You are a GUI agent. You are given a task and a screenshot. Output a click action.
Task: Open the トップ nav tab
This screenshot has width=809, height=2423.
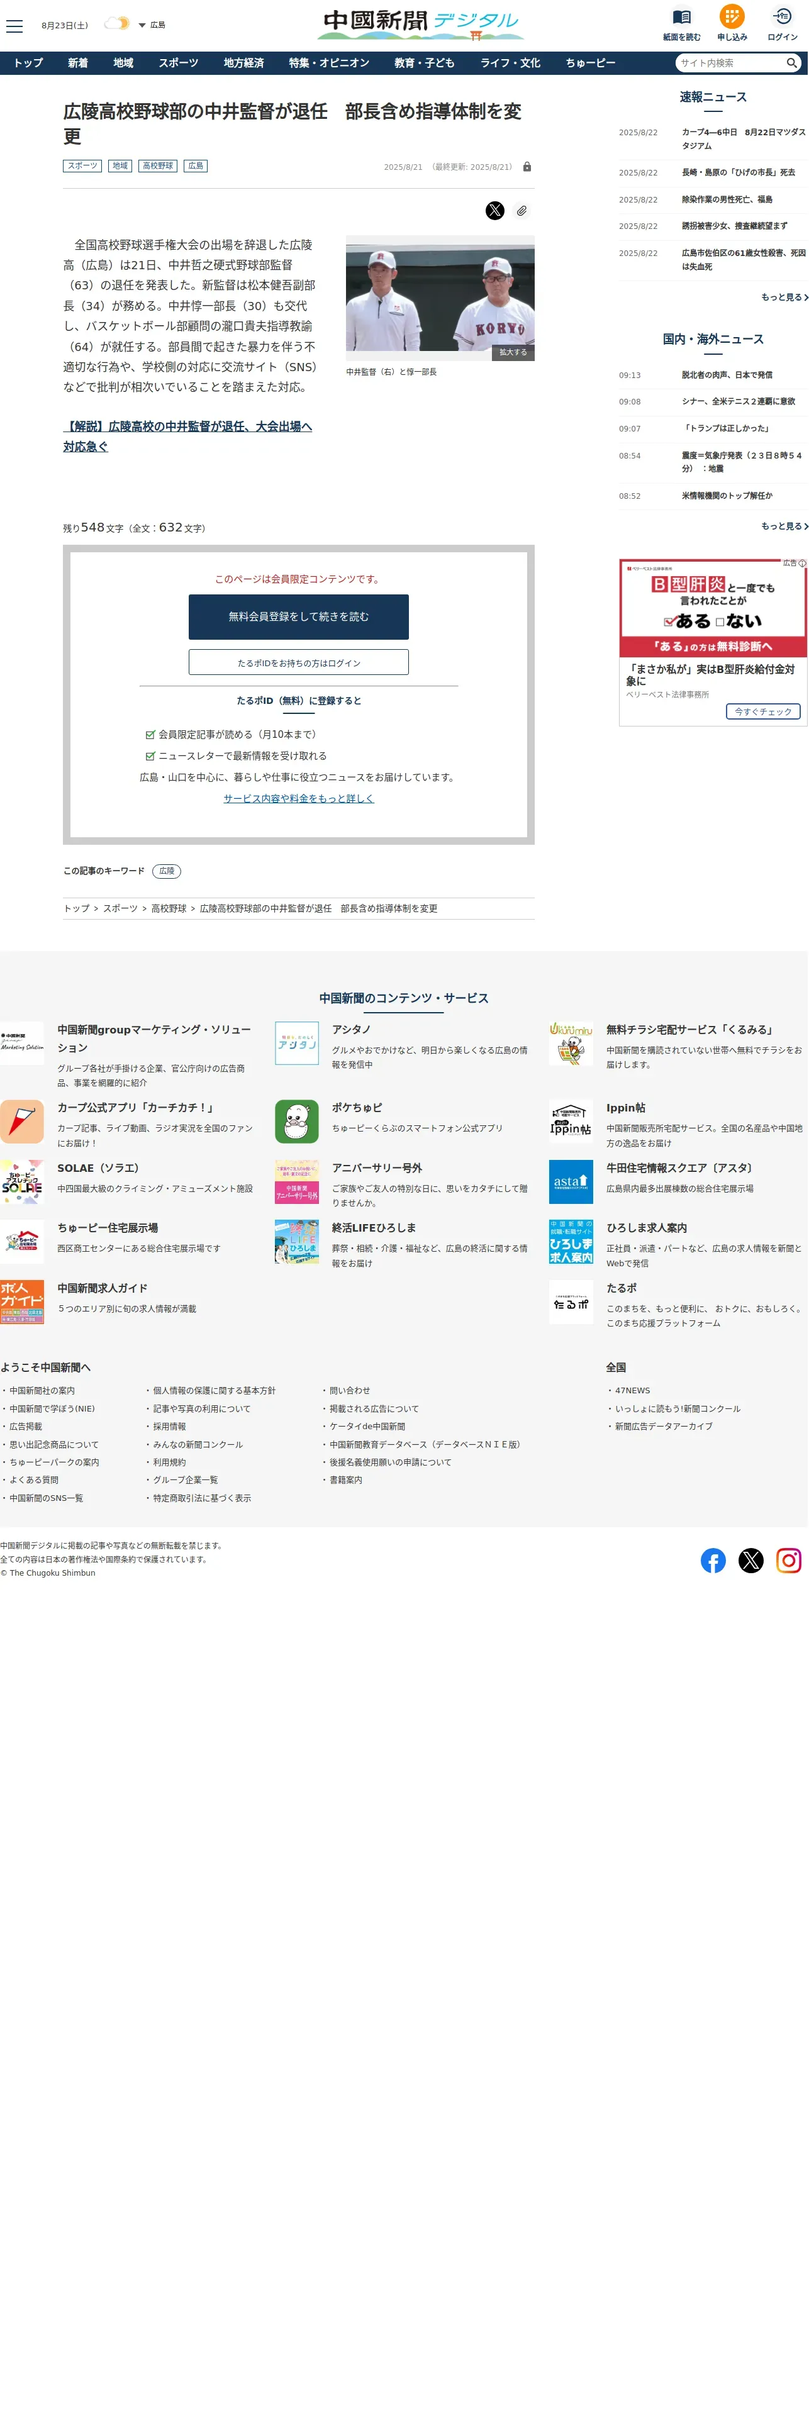coord(28,63)
